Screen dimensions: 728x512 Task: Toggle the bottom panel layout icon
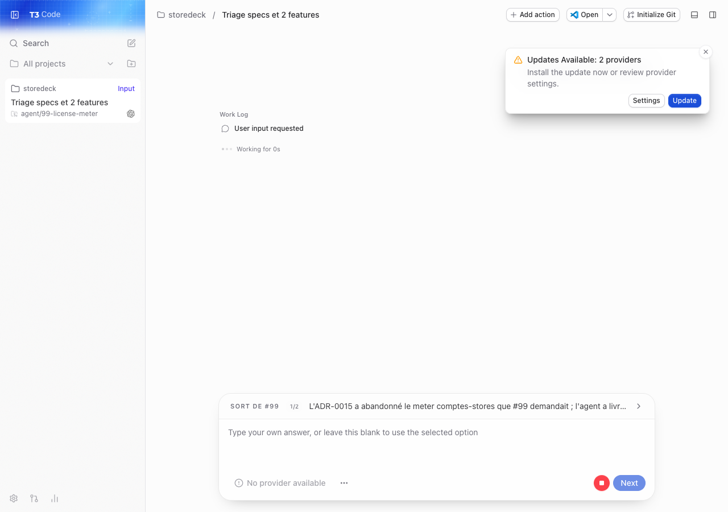click(694, 15)
